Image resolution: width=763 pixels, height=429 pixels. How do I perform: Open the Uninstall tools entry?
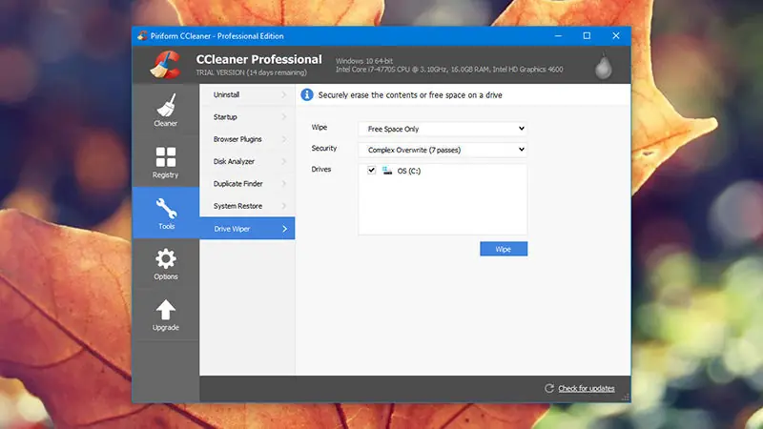pyautogui.click(x=247, y=94)
